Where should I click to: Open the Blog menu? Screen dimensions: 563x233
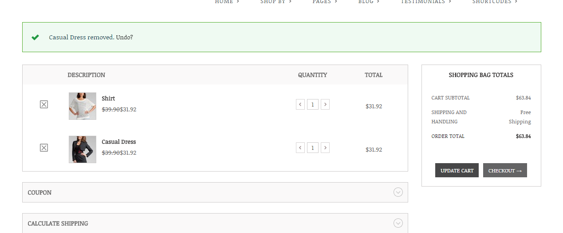coord(369,2)
